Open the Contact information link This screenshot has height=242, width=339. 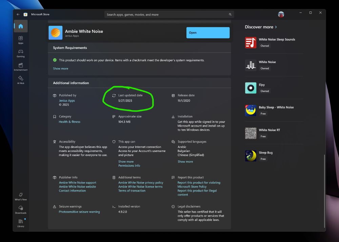pos(72,191)
